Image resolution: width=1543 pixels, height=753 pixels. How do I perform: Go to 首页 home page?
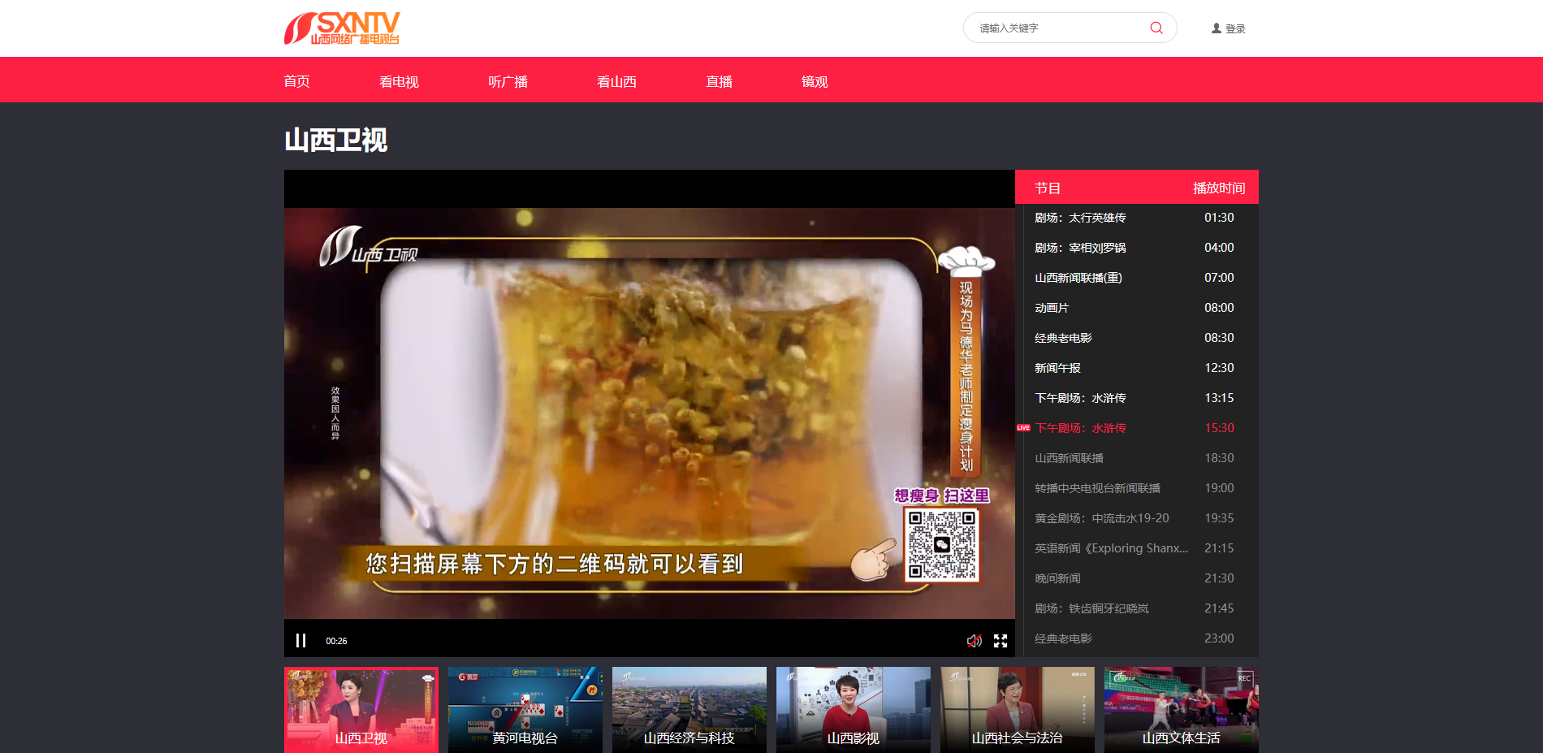296,81
